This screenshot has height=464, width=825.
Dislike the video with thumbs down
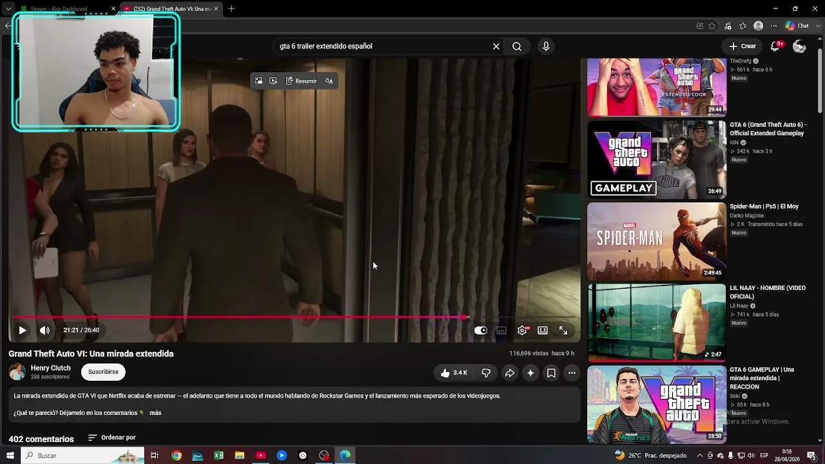[486, 372]
